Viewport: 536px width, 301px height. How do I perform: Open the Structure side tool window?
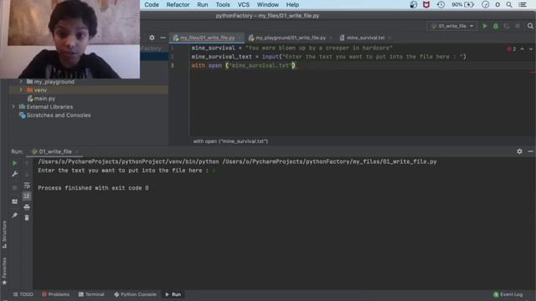pyautogui.click(x=4, y=235)
